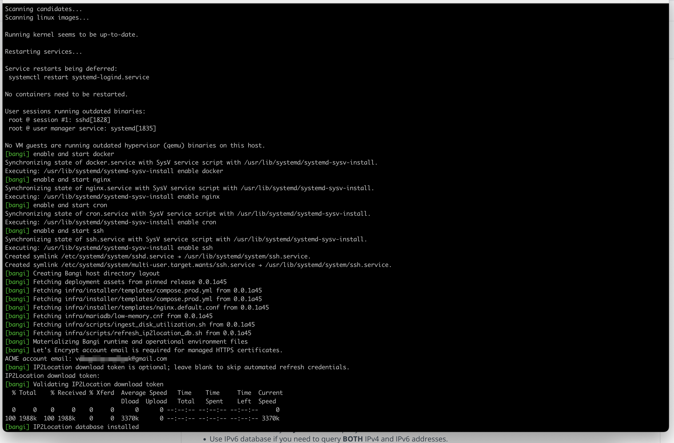Click 'Creating Bangi host directory layout' line
The image size is (674, 443).
pyautogui.click(x=82, y=273)
